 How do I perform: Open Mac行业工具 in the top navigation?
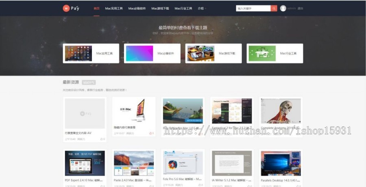coord(183,9)
